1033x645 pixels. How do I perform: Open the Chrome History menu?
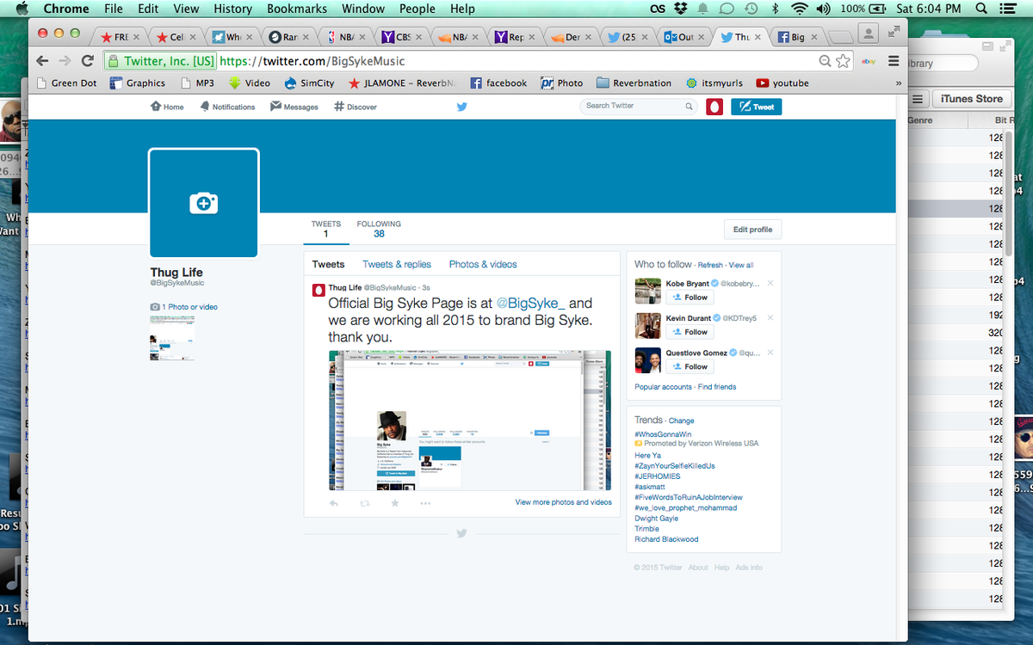pyautogui.click(x=233, y=9)
